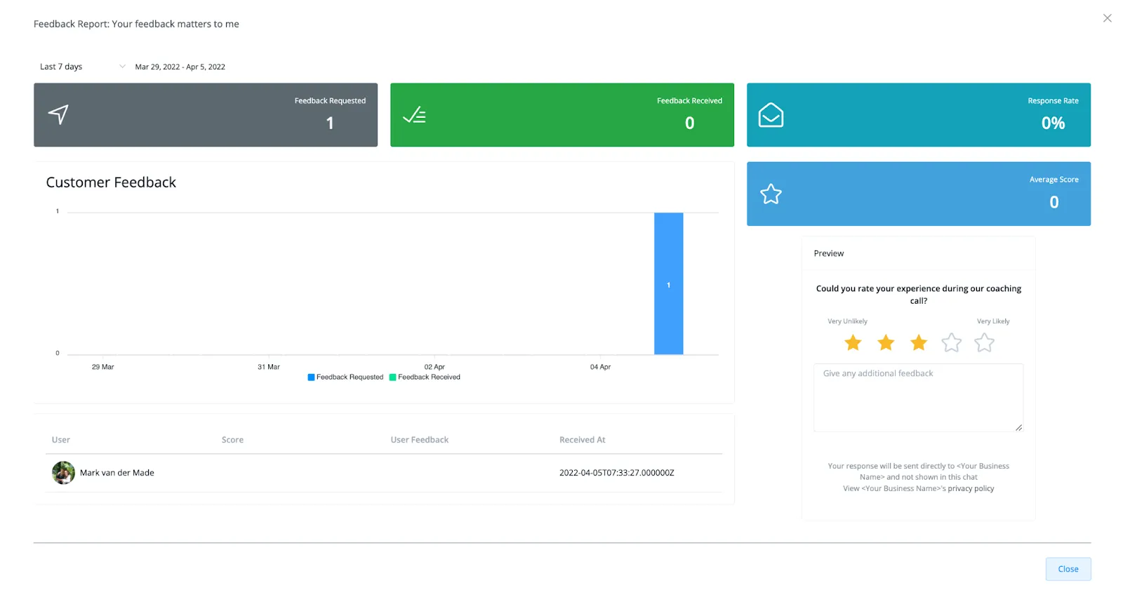
Task: Click the paper plane Feedback Requested icon
Action: click(58, 114)
